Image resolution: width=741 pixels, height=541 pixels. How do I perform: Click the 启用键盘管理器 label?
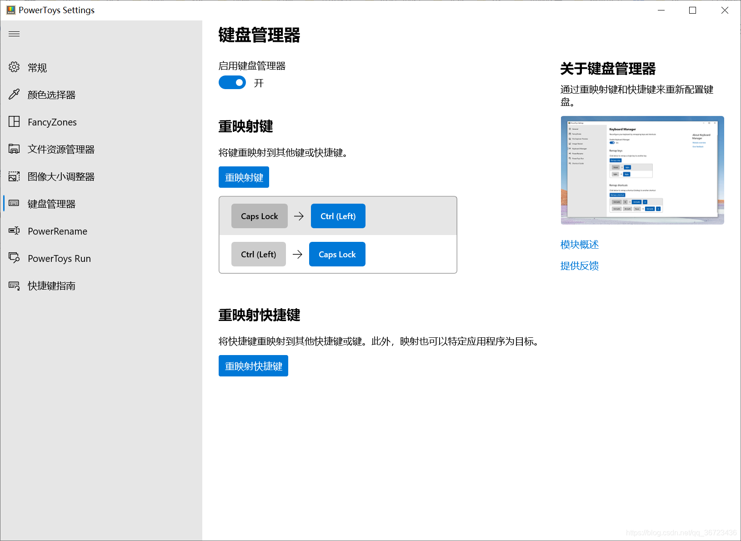252,66
